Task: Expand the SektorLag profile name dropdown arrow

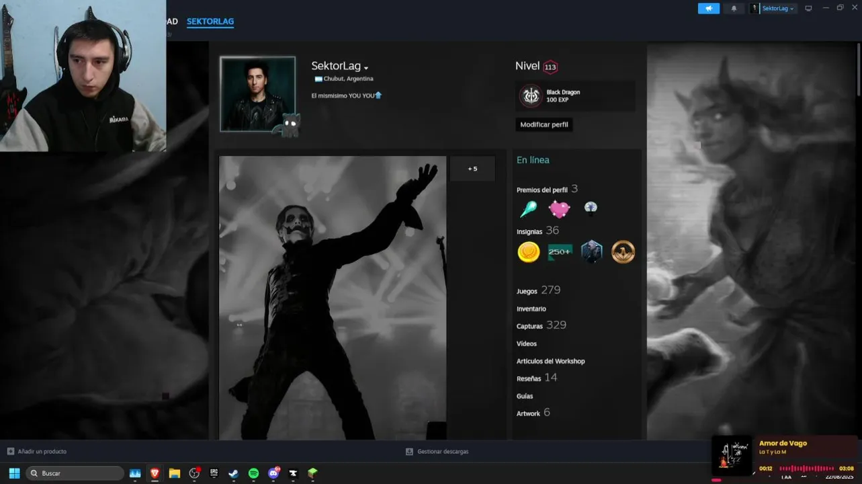Action: (366, 68)
